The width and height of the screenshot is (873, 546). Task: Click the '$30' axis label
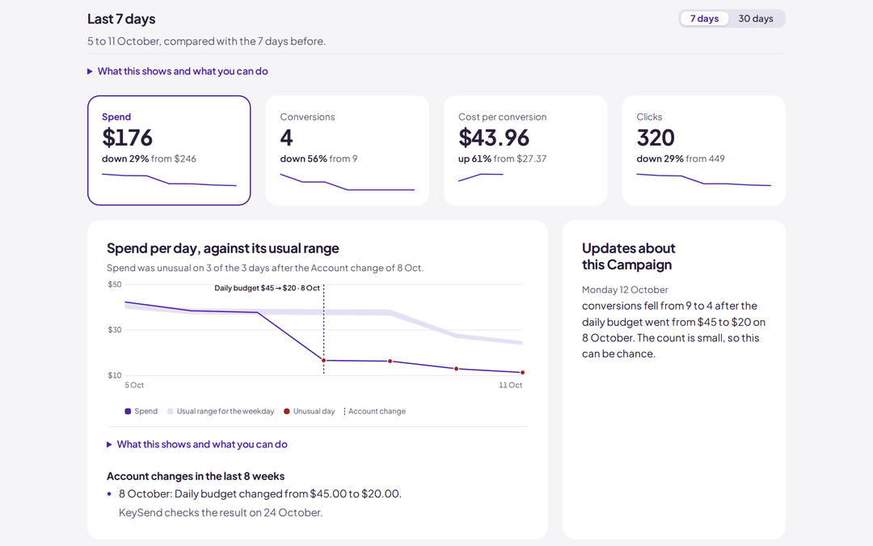coord(114,330)
